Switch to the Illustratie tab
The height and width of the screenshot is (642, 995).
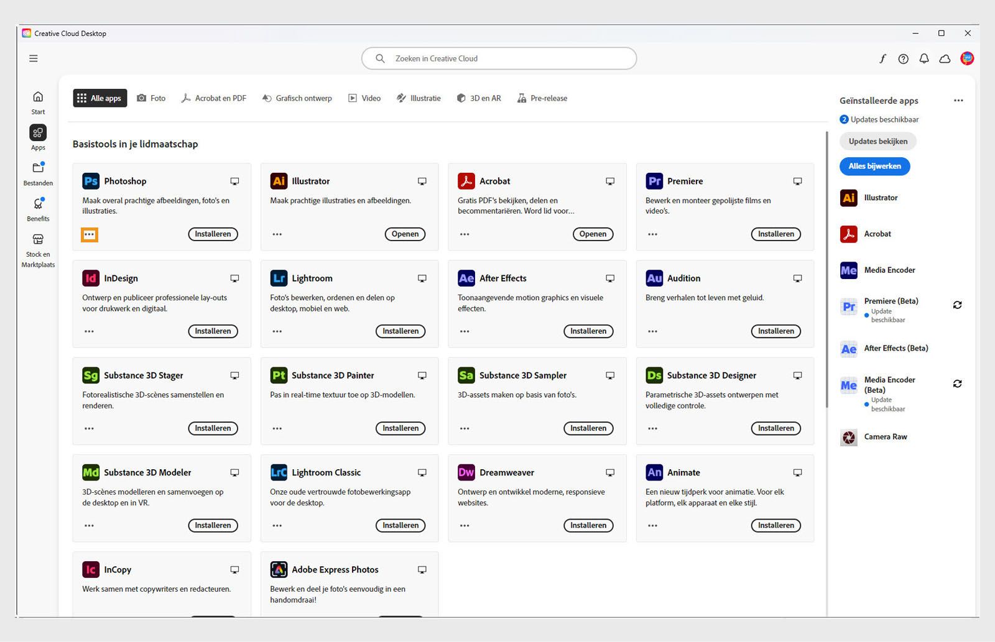point(419,98)
